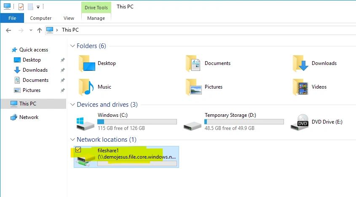The height and width of the screenshot is (197, 356).
Task: Click the Back arrow navigation icon
Action: [8, 30]
